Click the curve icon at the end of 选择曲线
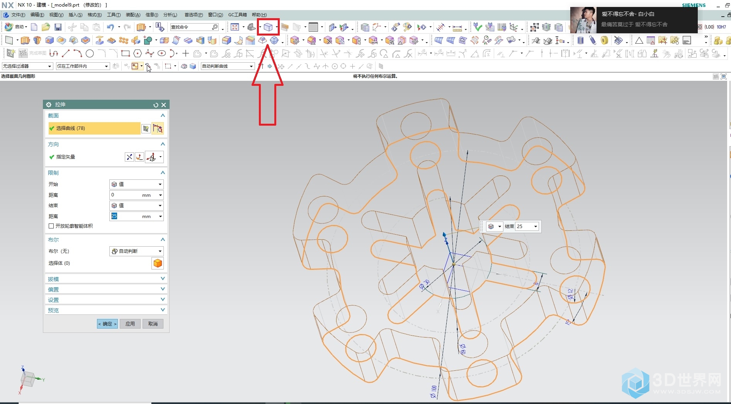This screenshot has width=731, height=404. 158,128
